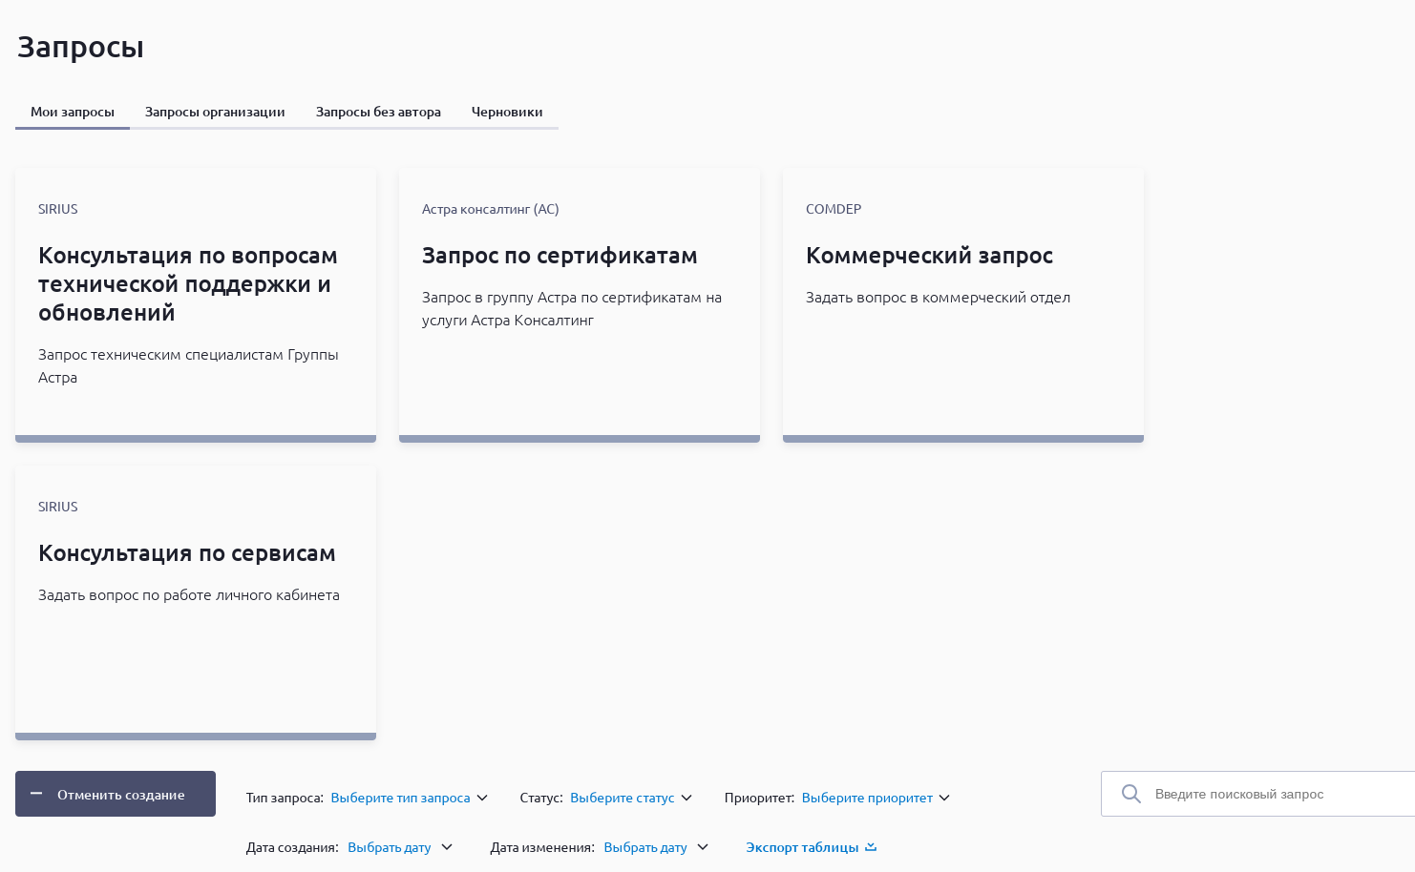Click the chevron arrow next to Выберите статус

coord(686,798)
